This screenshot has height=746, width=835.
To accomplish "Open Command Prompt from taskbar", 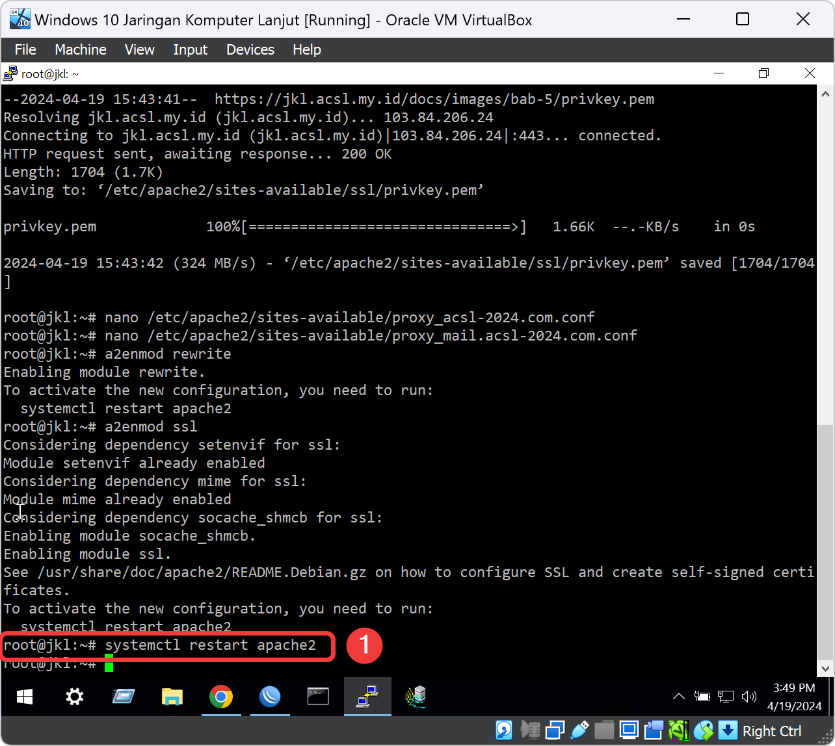I will point(319,697).
